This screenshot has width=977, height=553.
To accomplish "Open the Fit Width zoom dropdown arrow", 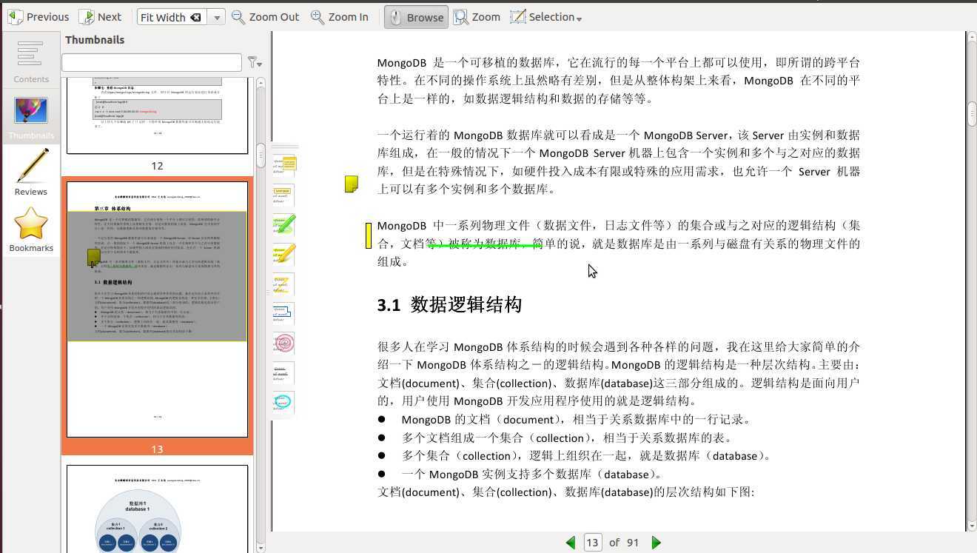I will [x=216, y=17].
